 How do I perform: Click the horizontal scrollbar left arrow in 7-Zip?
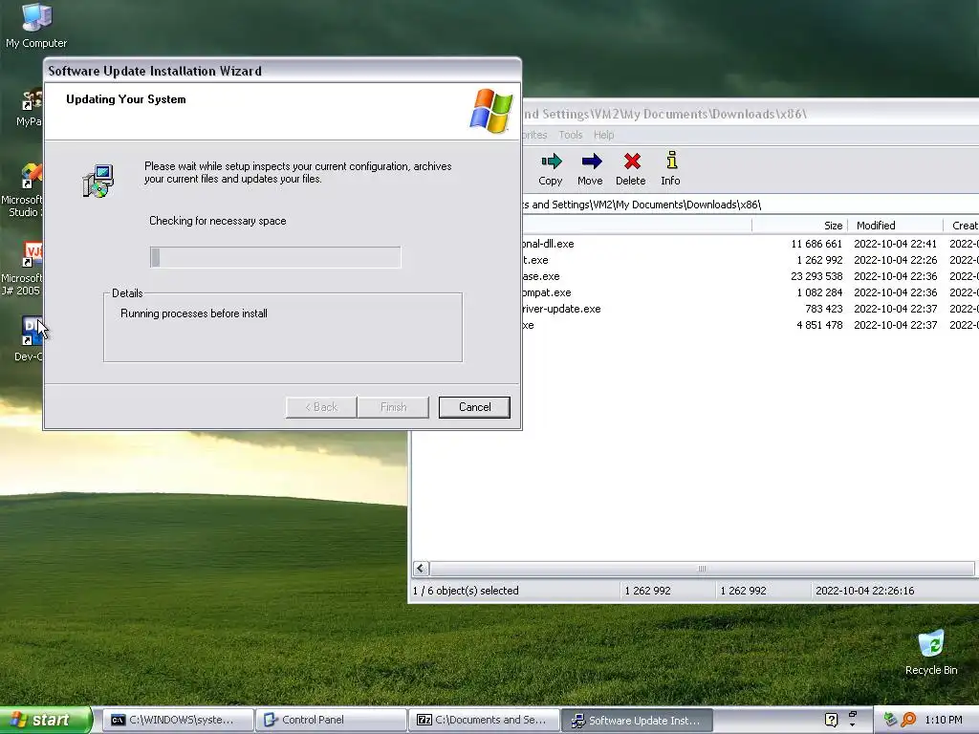click(x=421, y=568)
